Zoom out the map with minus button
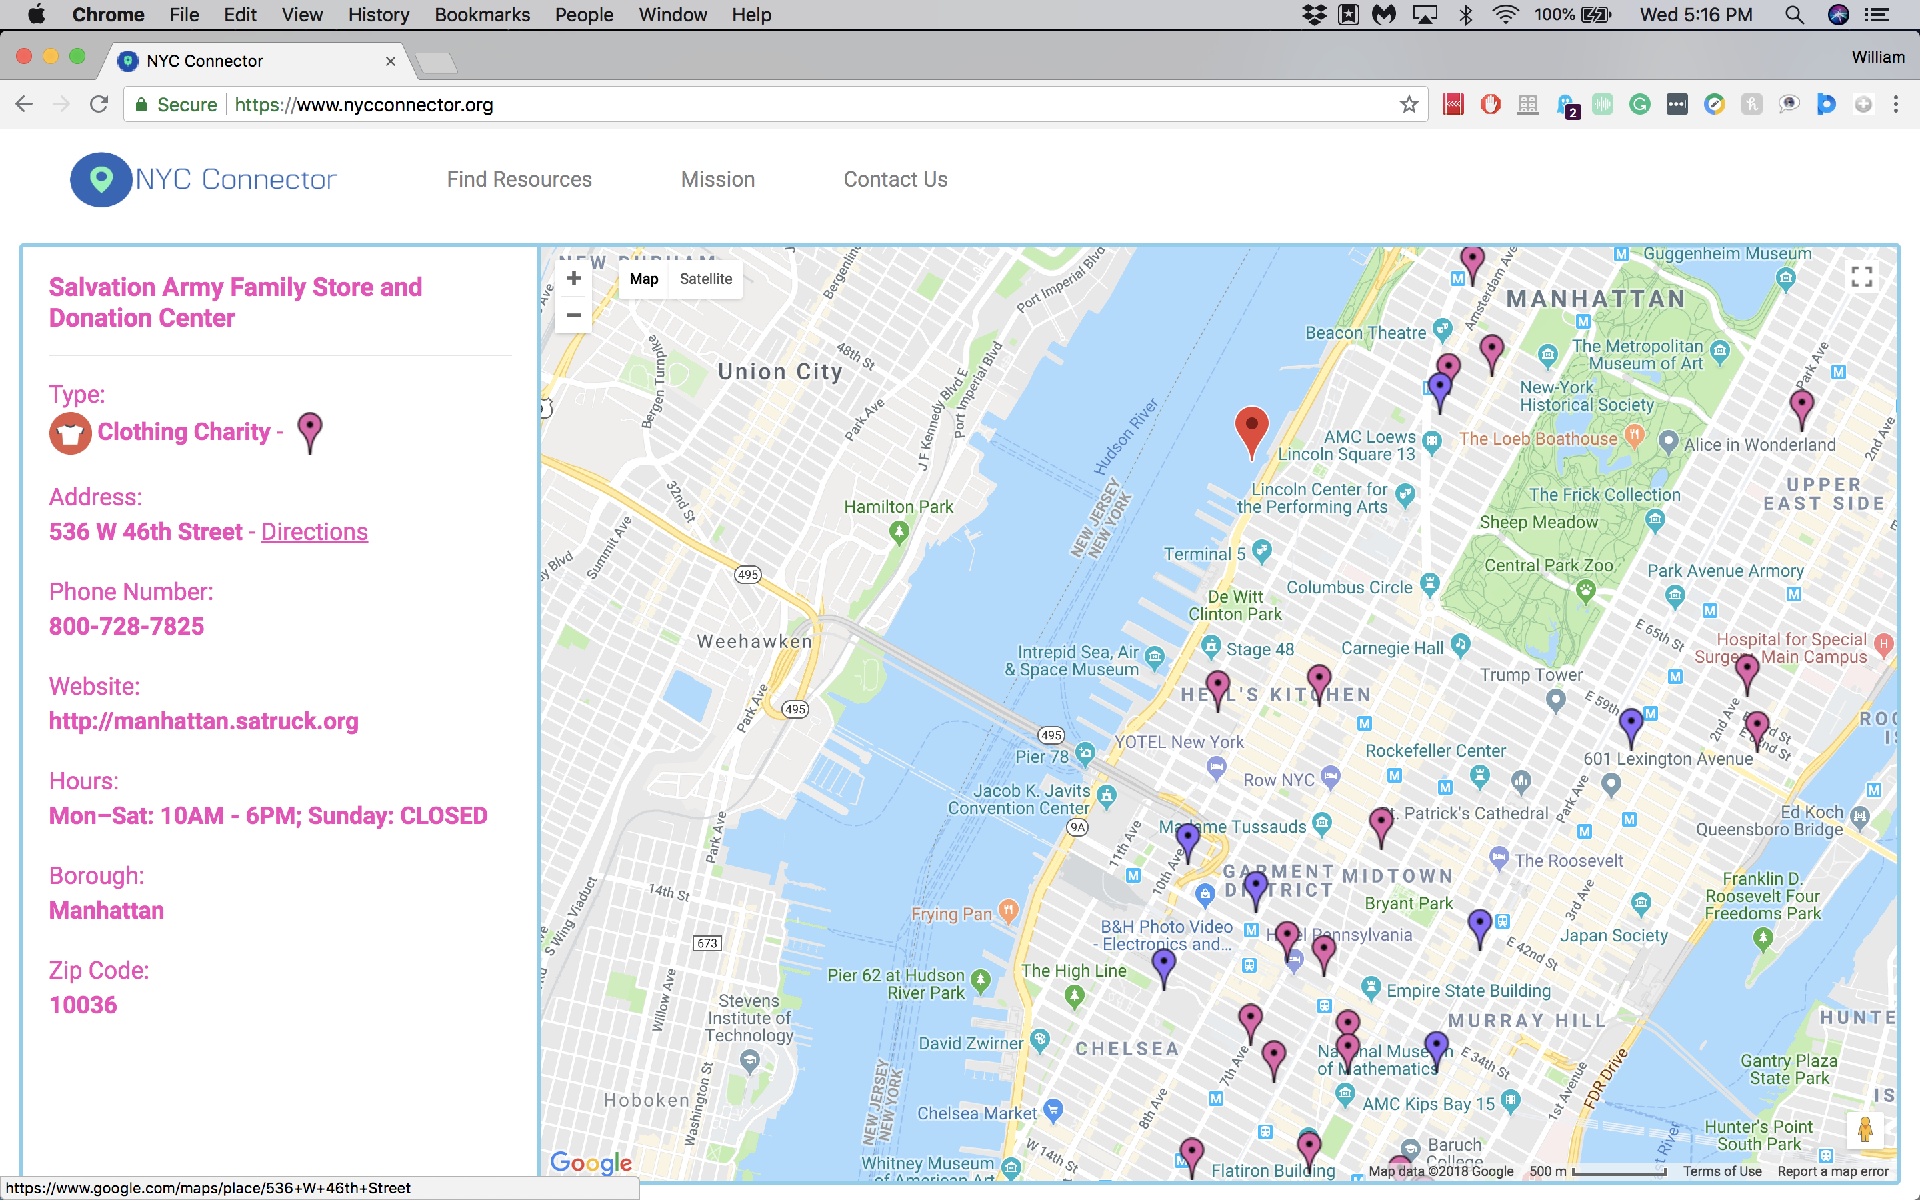 pos(573,315)
